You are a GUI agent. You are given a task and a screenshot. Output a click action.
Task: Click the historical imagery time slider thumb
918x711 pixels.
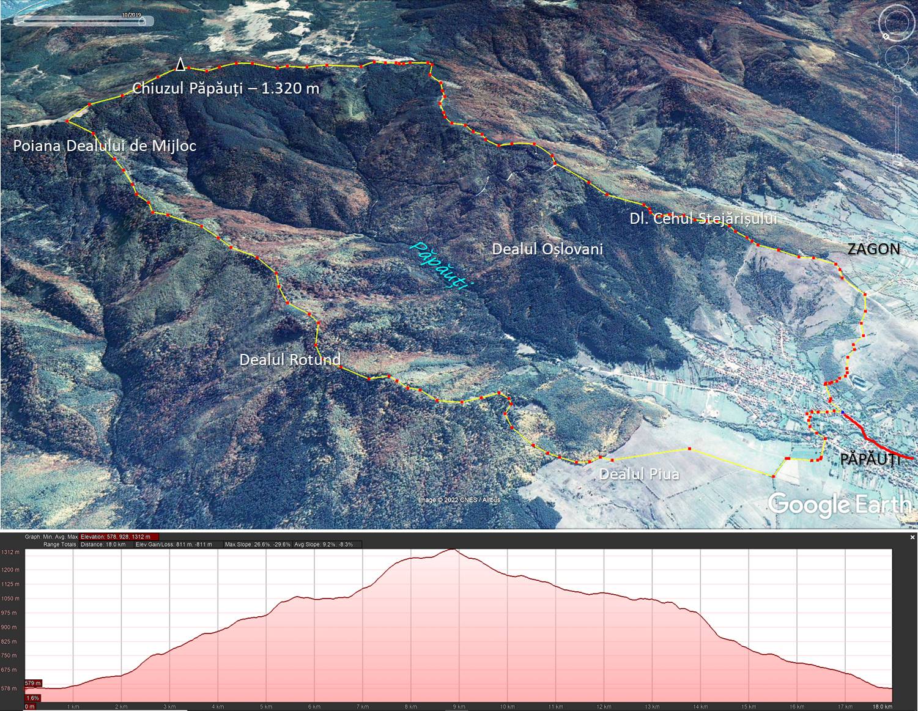141,21
